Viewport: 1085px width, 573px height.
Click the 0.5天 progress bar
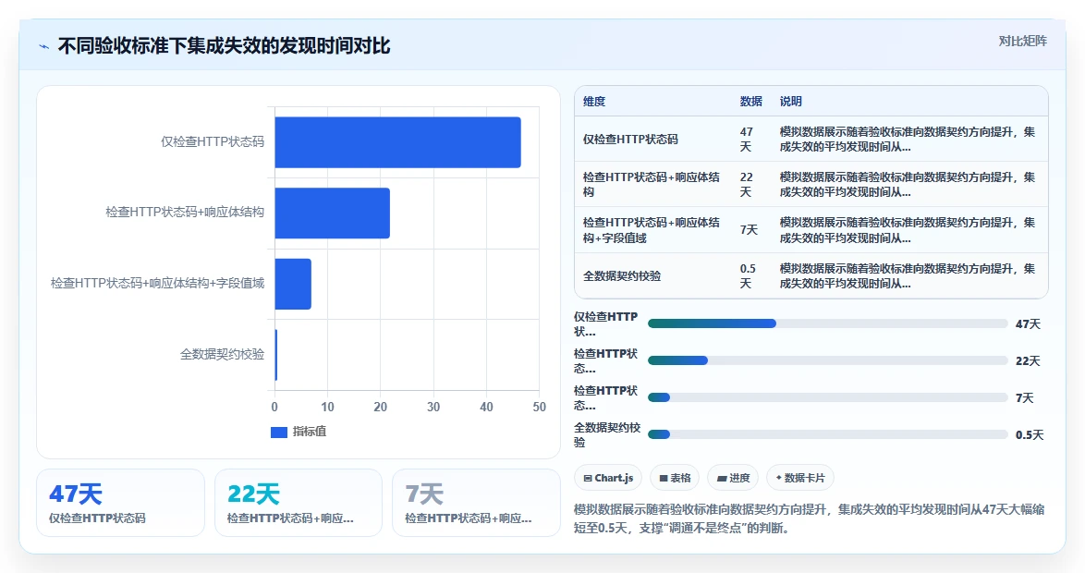point(827,434)
